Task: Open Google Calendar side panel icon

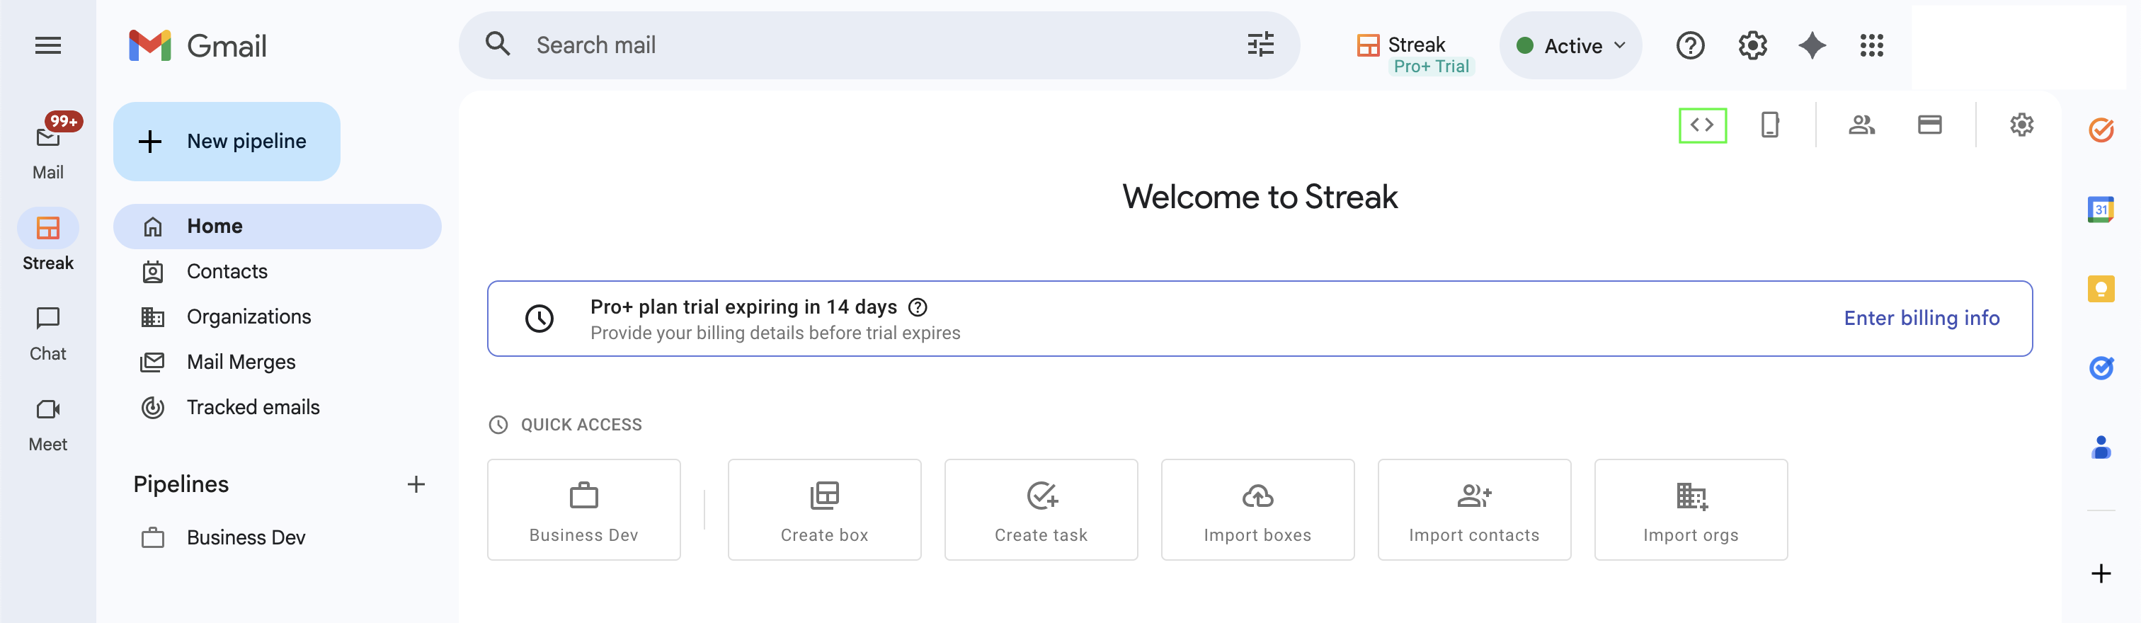Action: pyautogui.click(x=2100, y=210)
